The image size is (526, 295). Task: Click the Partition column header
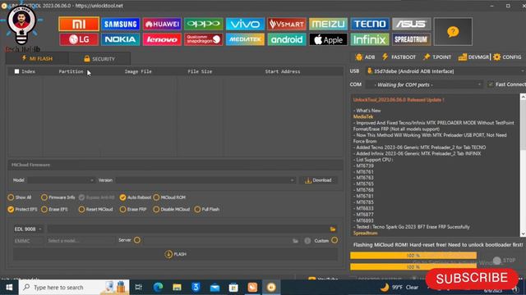pyautogui.click(x=71, y=71)
